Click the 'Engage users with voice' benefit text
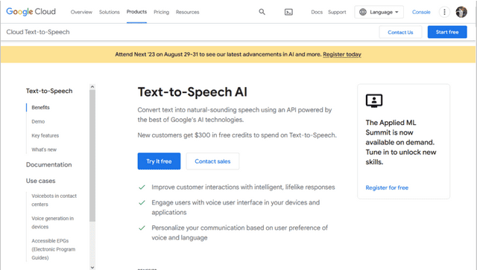 [x=236, y=208]
